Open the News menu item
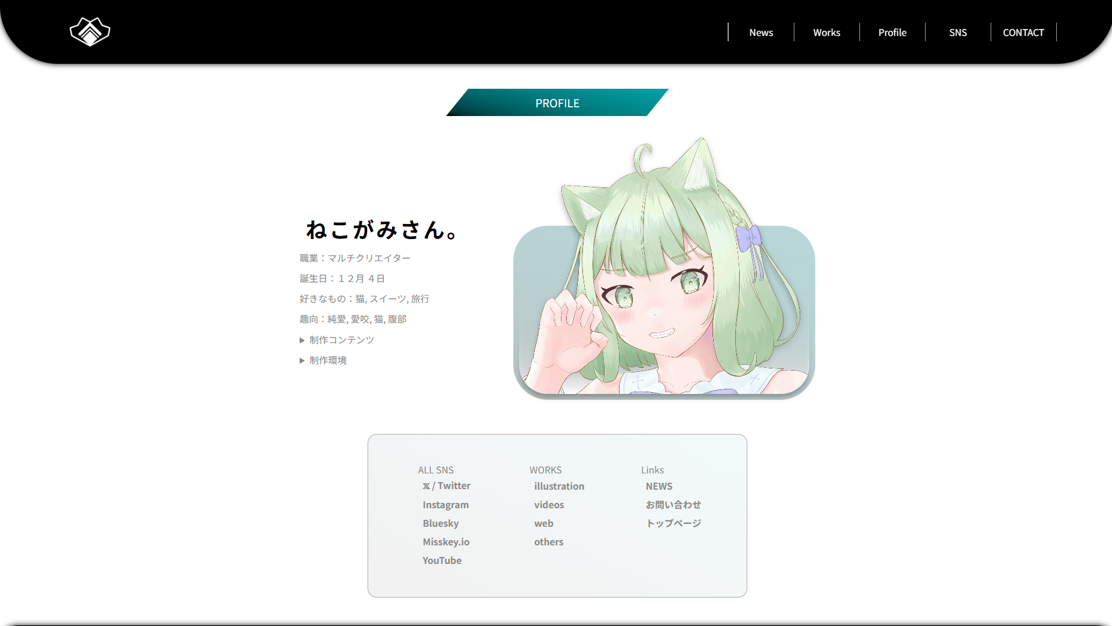The width and height of the screenshot is (1112, 626). pyautogui.click(x=761, y=32)
